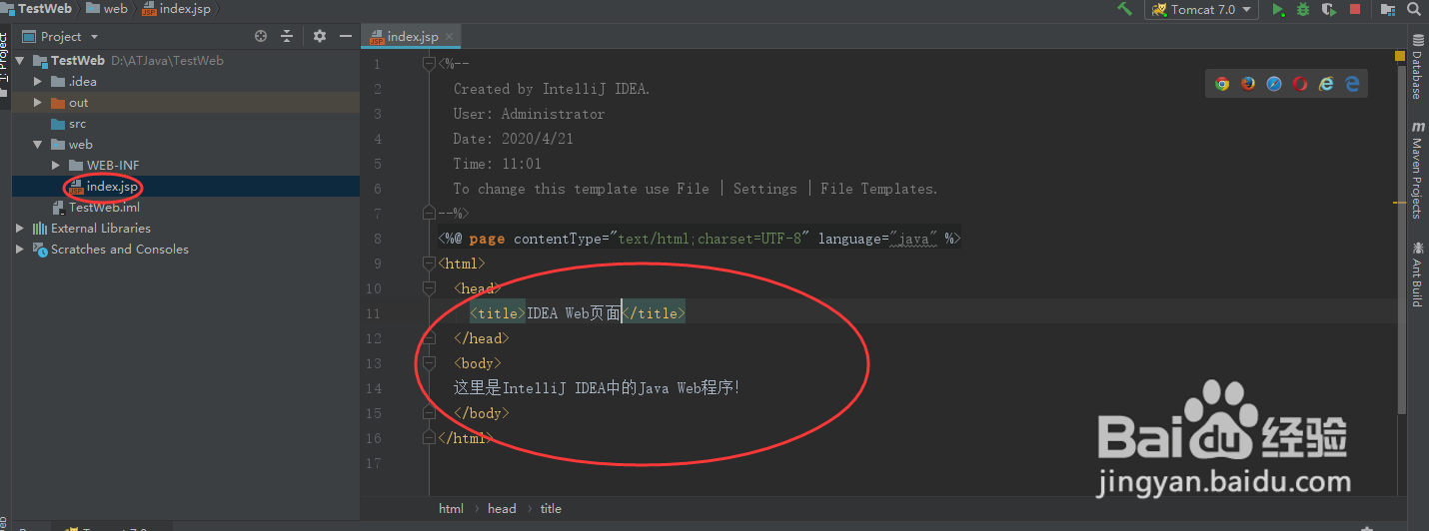This screenshot has height=531, width=1429.
Task: Click the 'Created by IntelliJ IDEA.' comment
Action: tap(552, 89)
